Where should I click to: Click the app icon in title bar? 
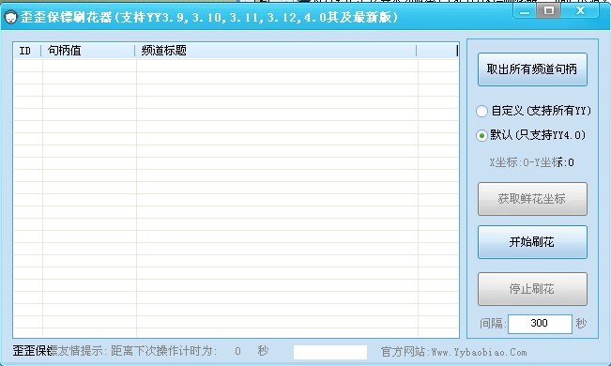coord(11,18)
